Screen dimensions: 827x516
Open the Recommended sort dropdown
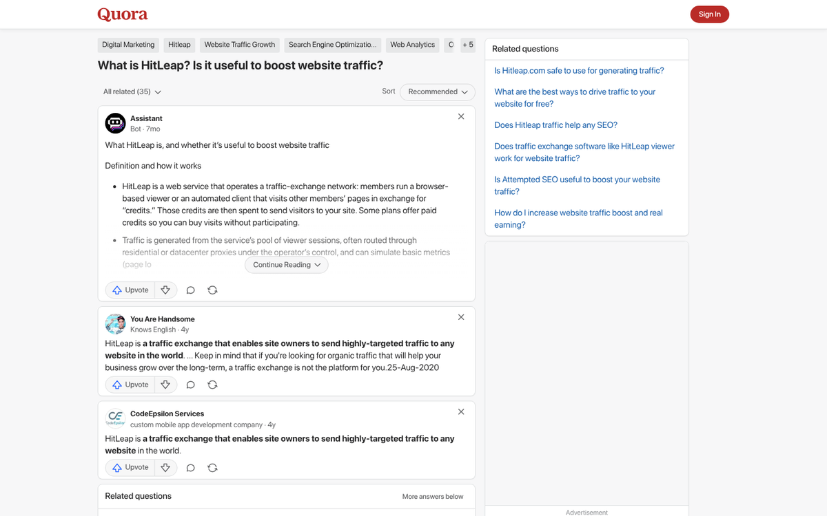[x=437, y=92]
